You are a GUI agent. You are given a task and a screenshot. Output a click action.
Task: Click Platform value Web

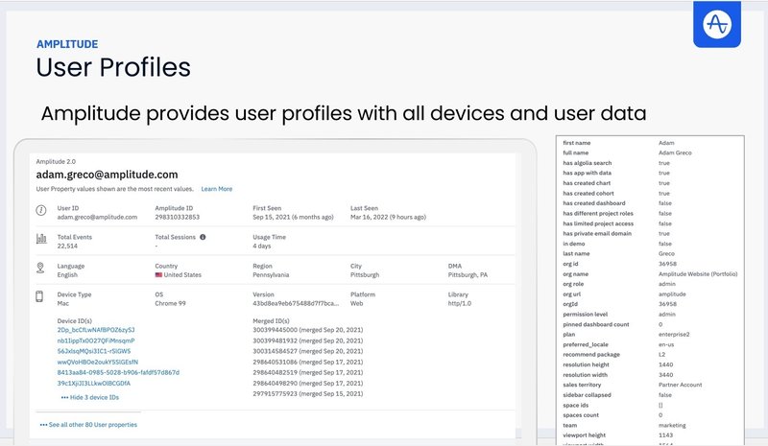[x=356, y=303]
